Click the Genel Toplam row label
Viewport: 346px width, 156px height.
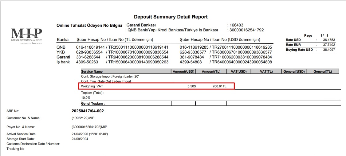tap(93, 104)
